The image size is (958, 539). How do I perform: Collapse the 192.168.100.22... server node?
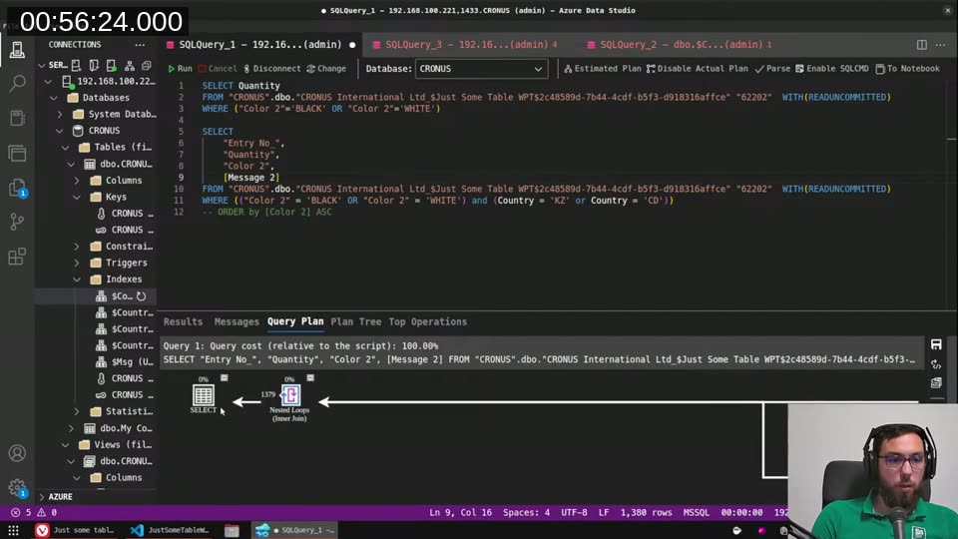[48, 81]
